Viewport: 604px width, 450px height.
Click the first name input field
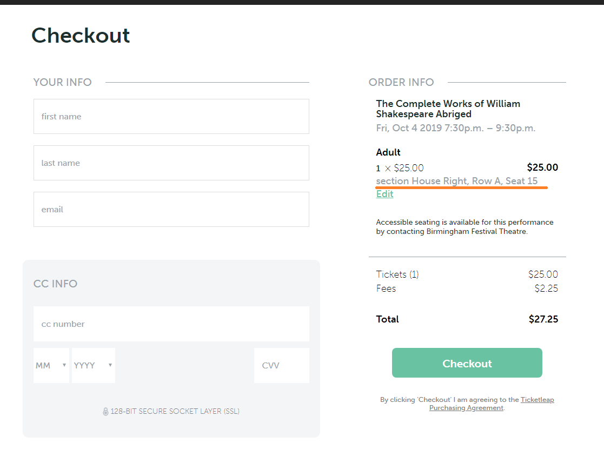click(171, 117)
